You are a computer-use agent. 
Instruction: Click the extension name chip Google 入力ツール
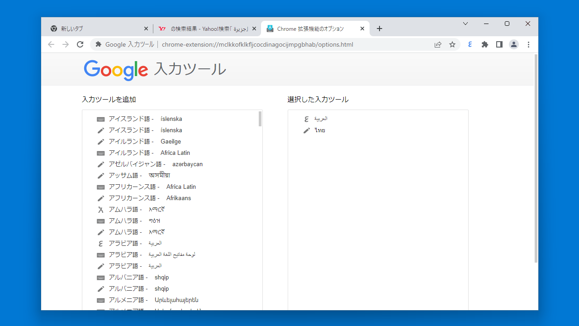tap(124, 44)
